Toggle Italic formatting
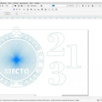This screenshot has height=102, width=102. point(86,6)
